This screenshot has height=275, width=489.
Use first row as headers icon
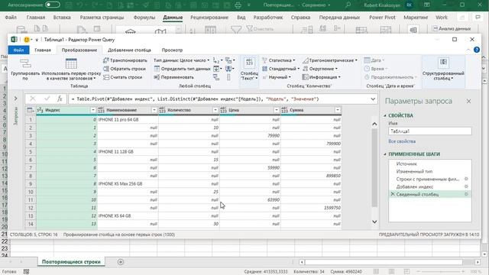point(71,63)
